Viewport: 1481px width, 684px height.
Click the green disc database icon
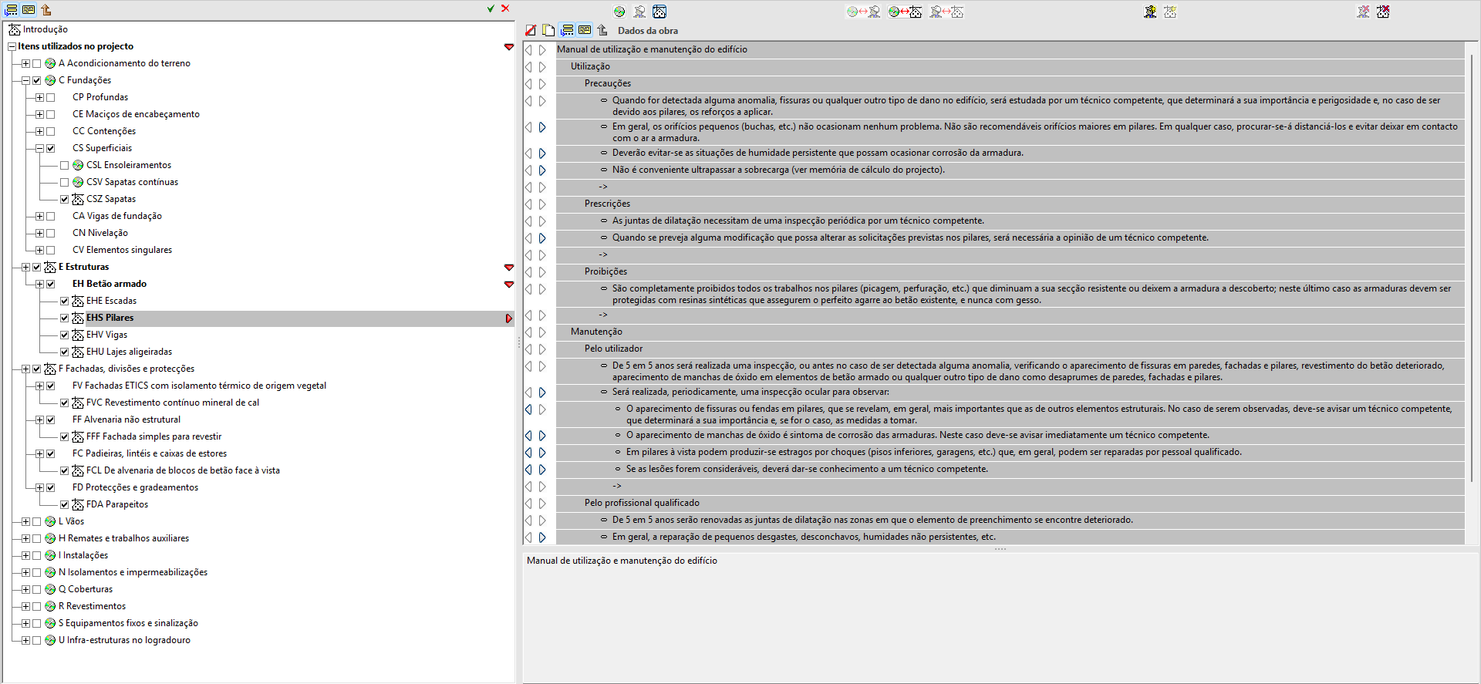(x=619, y=12)
